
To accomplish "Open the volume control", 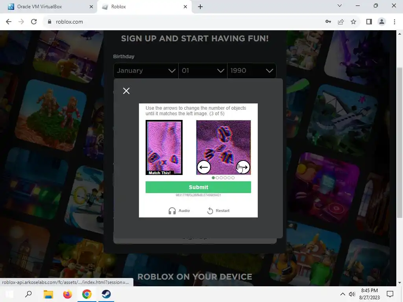I will (352, 294).
